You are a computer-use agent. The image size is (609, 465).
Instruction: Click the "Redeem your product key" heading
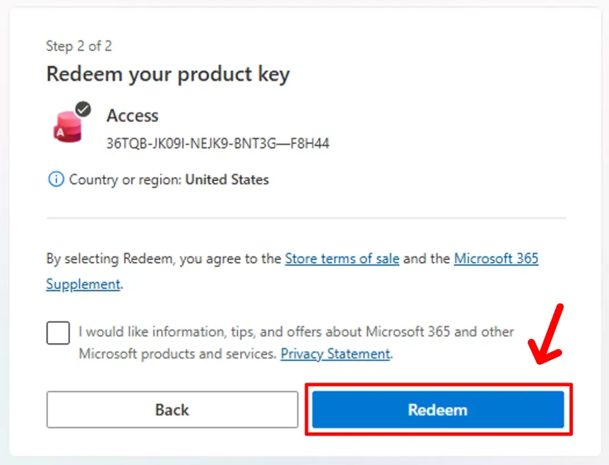pyautogui.click(x=168, y=74)
